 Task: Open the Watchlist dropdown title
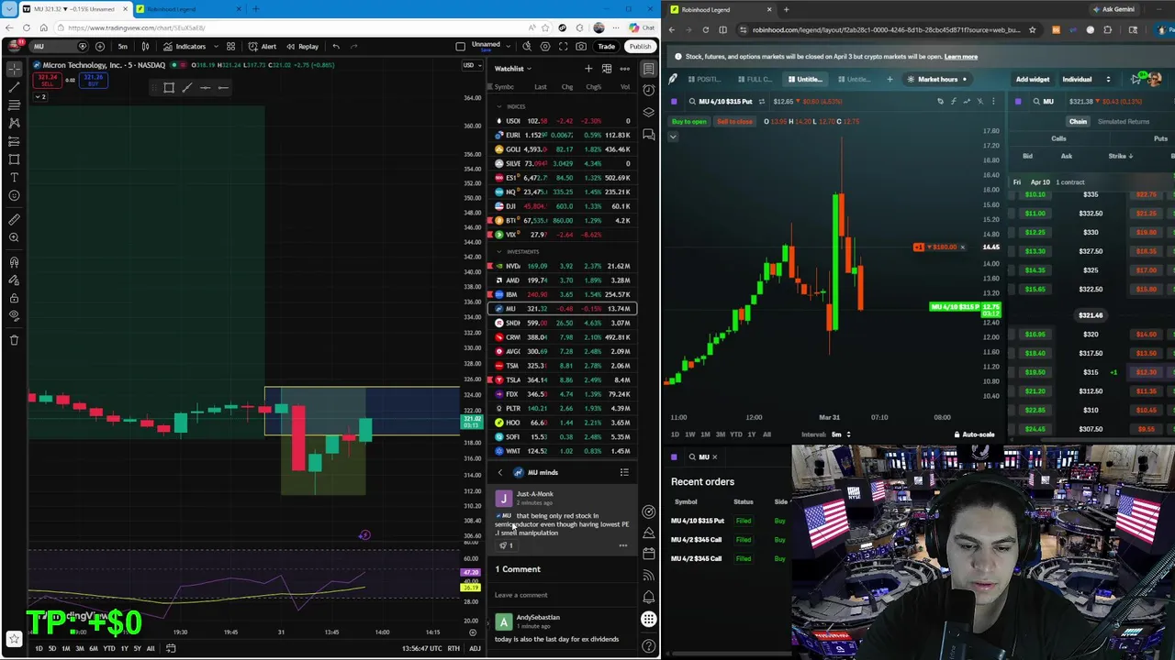[512, 69]
